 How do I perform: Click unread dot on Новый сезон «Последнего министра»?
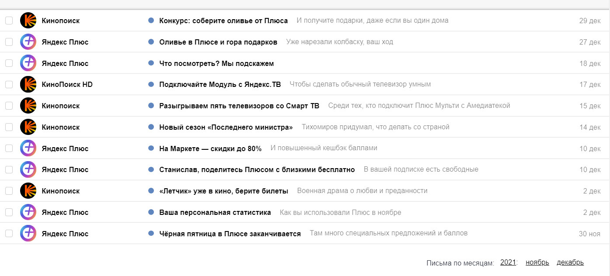(x=151, y=127)
